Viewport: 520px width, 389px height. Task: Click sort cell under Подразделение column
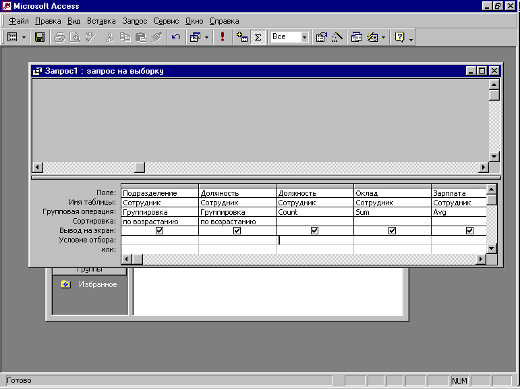click(x=160, y=222)
